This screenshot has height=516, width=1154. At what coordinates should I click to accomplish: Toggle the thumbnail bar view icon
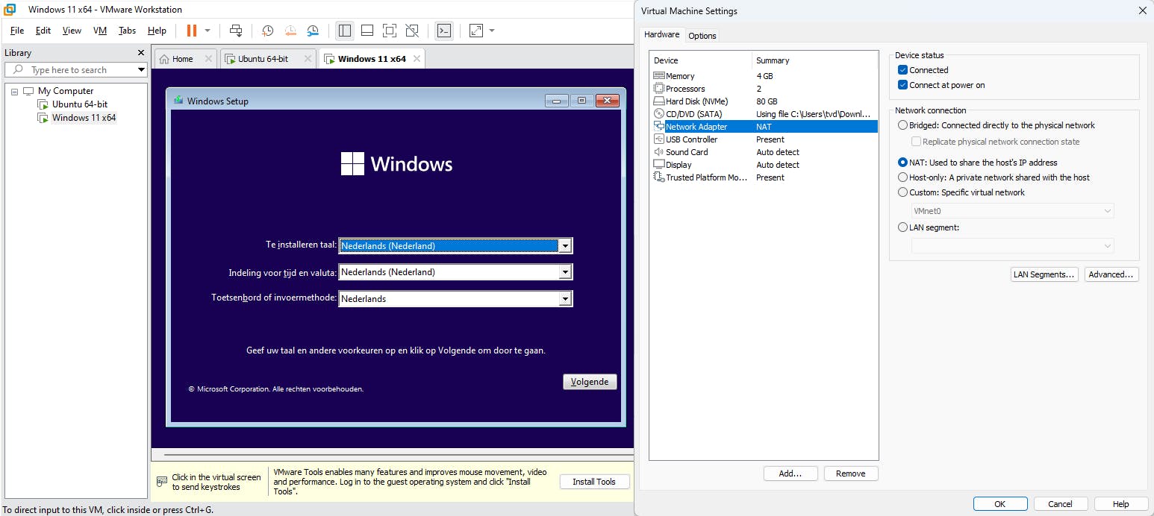367,31
